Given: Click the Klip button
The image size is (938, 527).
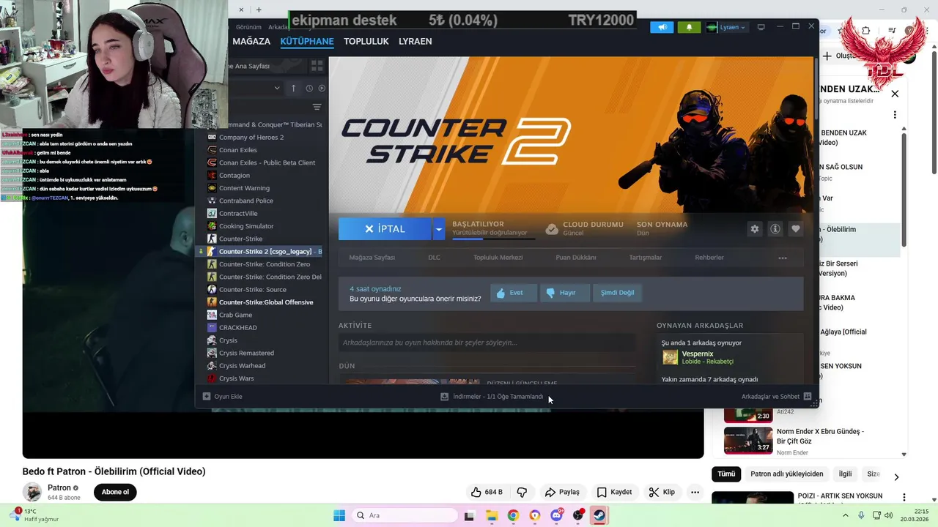Looking at the screenshot, I should (x=662, y=492).
